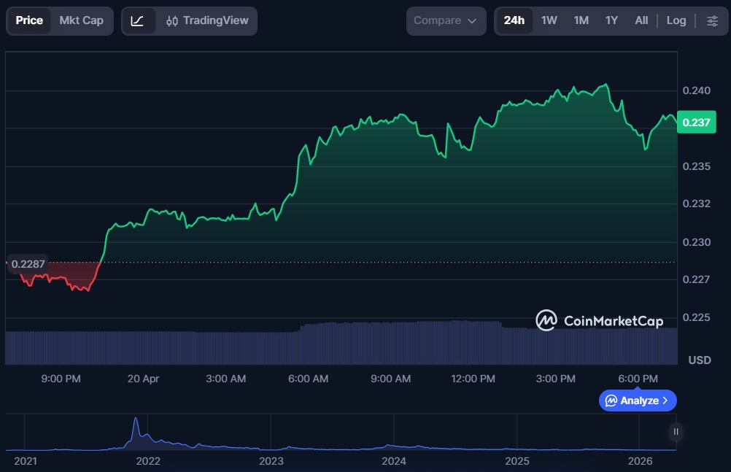Click the 0.2287 opening price label
The image size is (731, 472).
pos(28,264)
